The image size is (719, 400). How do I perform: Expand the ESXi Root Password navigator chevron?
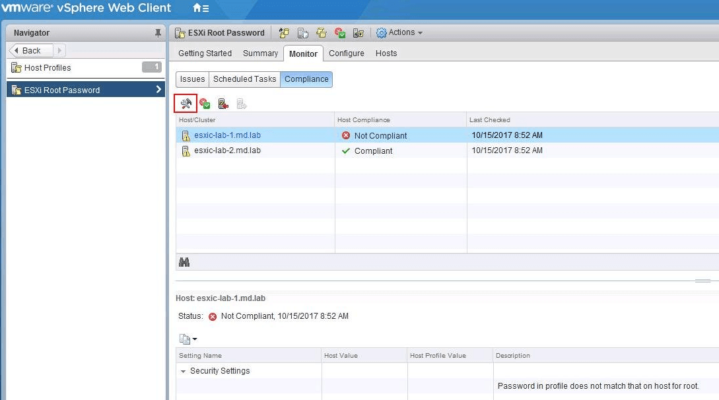[158, 90]
